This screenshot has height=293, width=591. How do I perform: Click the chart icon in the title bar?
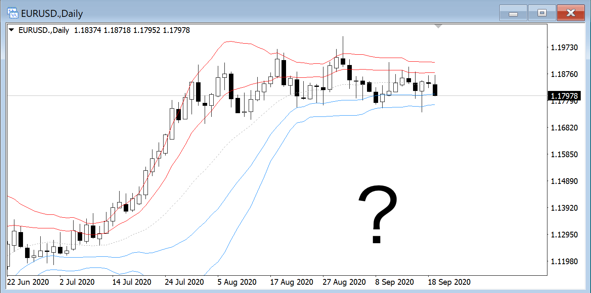[x=13, y=13]
